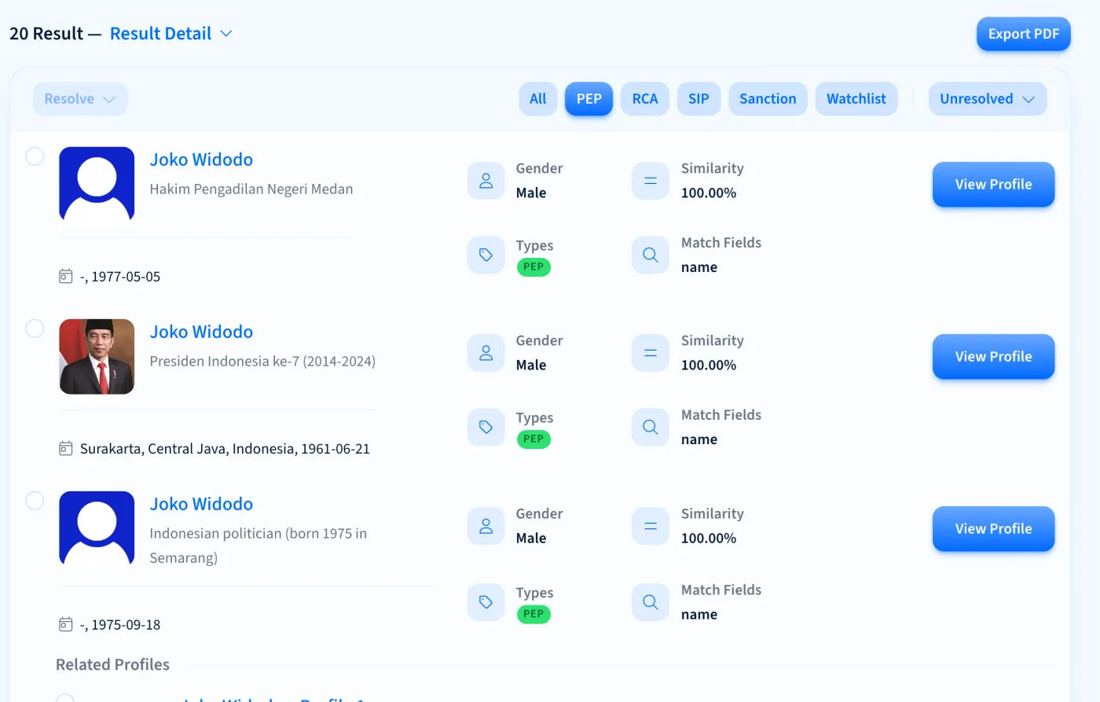View Profile of Indonesian politician born 1975

click(x=993, y=529)
